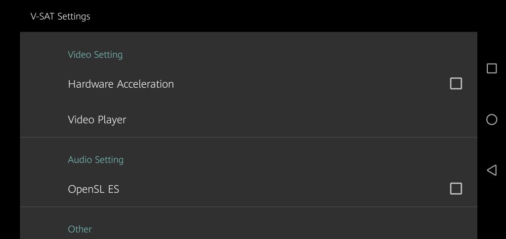Tap the Android back triangle icon
This screenshot has height=239, width=506.
[492, 170]
